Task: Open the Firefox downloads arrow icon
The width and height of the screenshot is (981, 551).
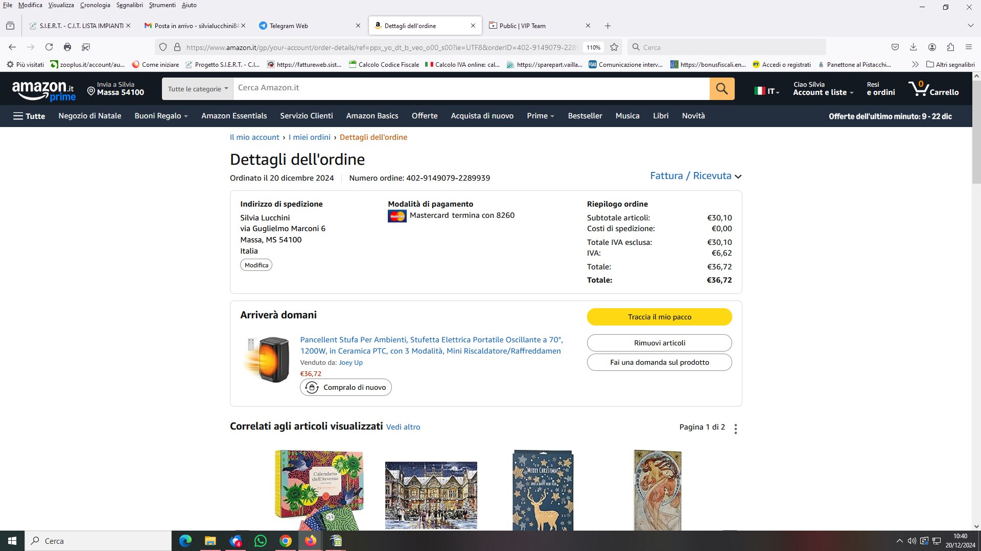Action: click(x=914, y=47)
